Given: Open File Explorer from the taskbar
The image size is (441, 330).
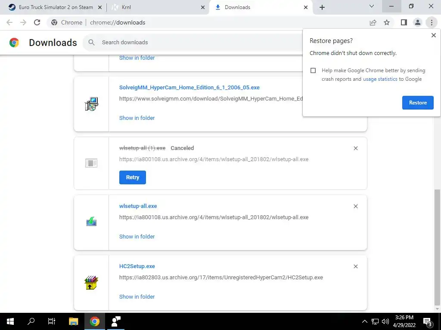Looking at the screenshot, I should click(73, 321).
